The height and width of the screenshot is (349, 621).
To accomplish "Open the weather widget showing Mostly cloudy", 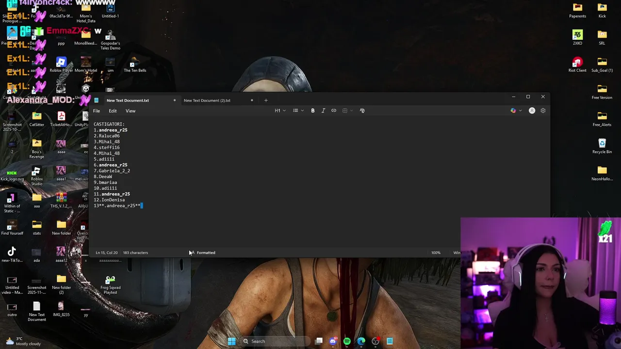I will (22, 341).
